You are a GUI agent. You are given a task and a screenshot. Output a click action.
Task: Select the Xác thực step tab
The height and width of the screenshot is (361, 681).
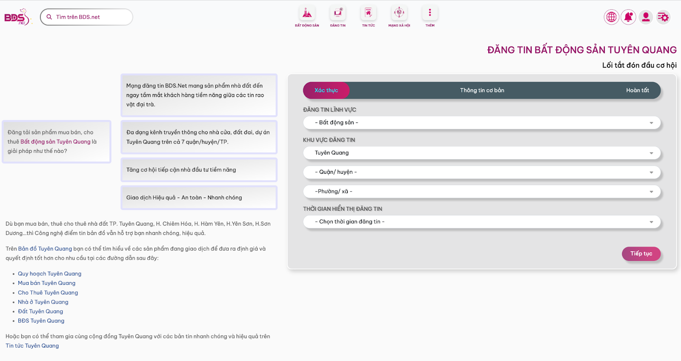coord(326,90)
